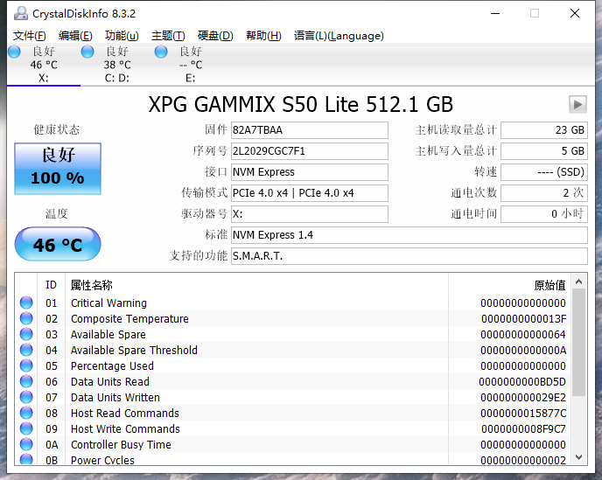Click the CrystalDiskInfo app icon in title bar

pyautogui.click(x=21, y=13)
